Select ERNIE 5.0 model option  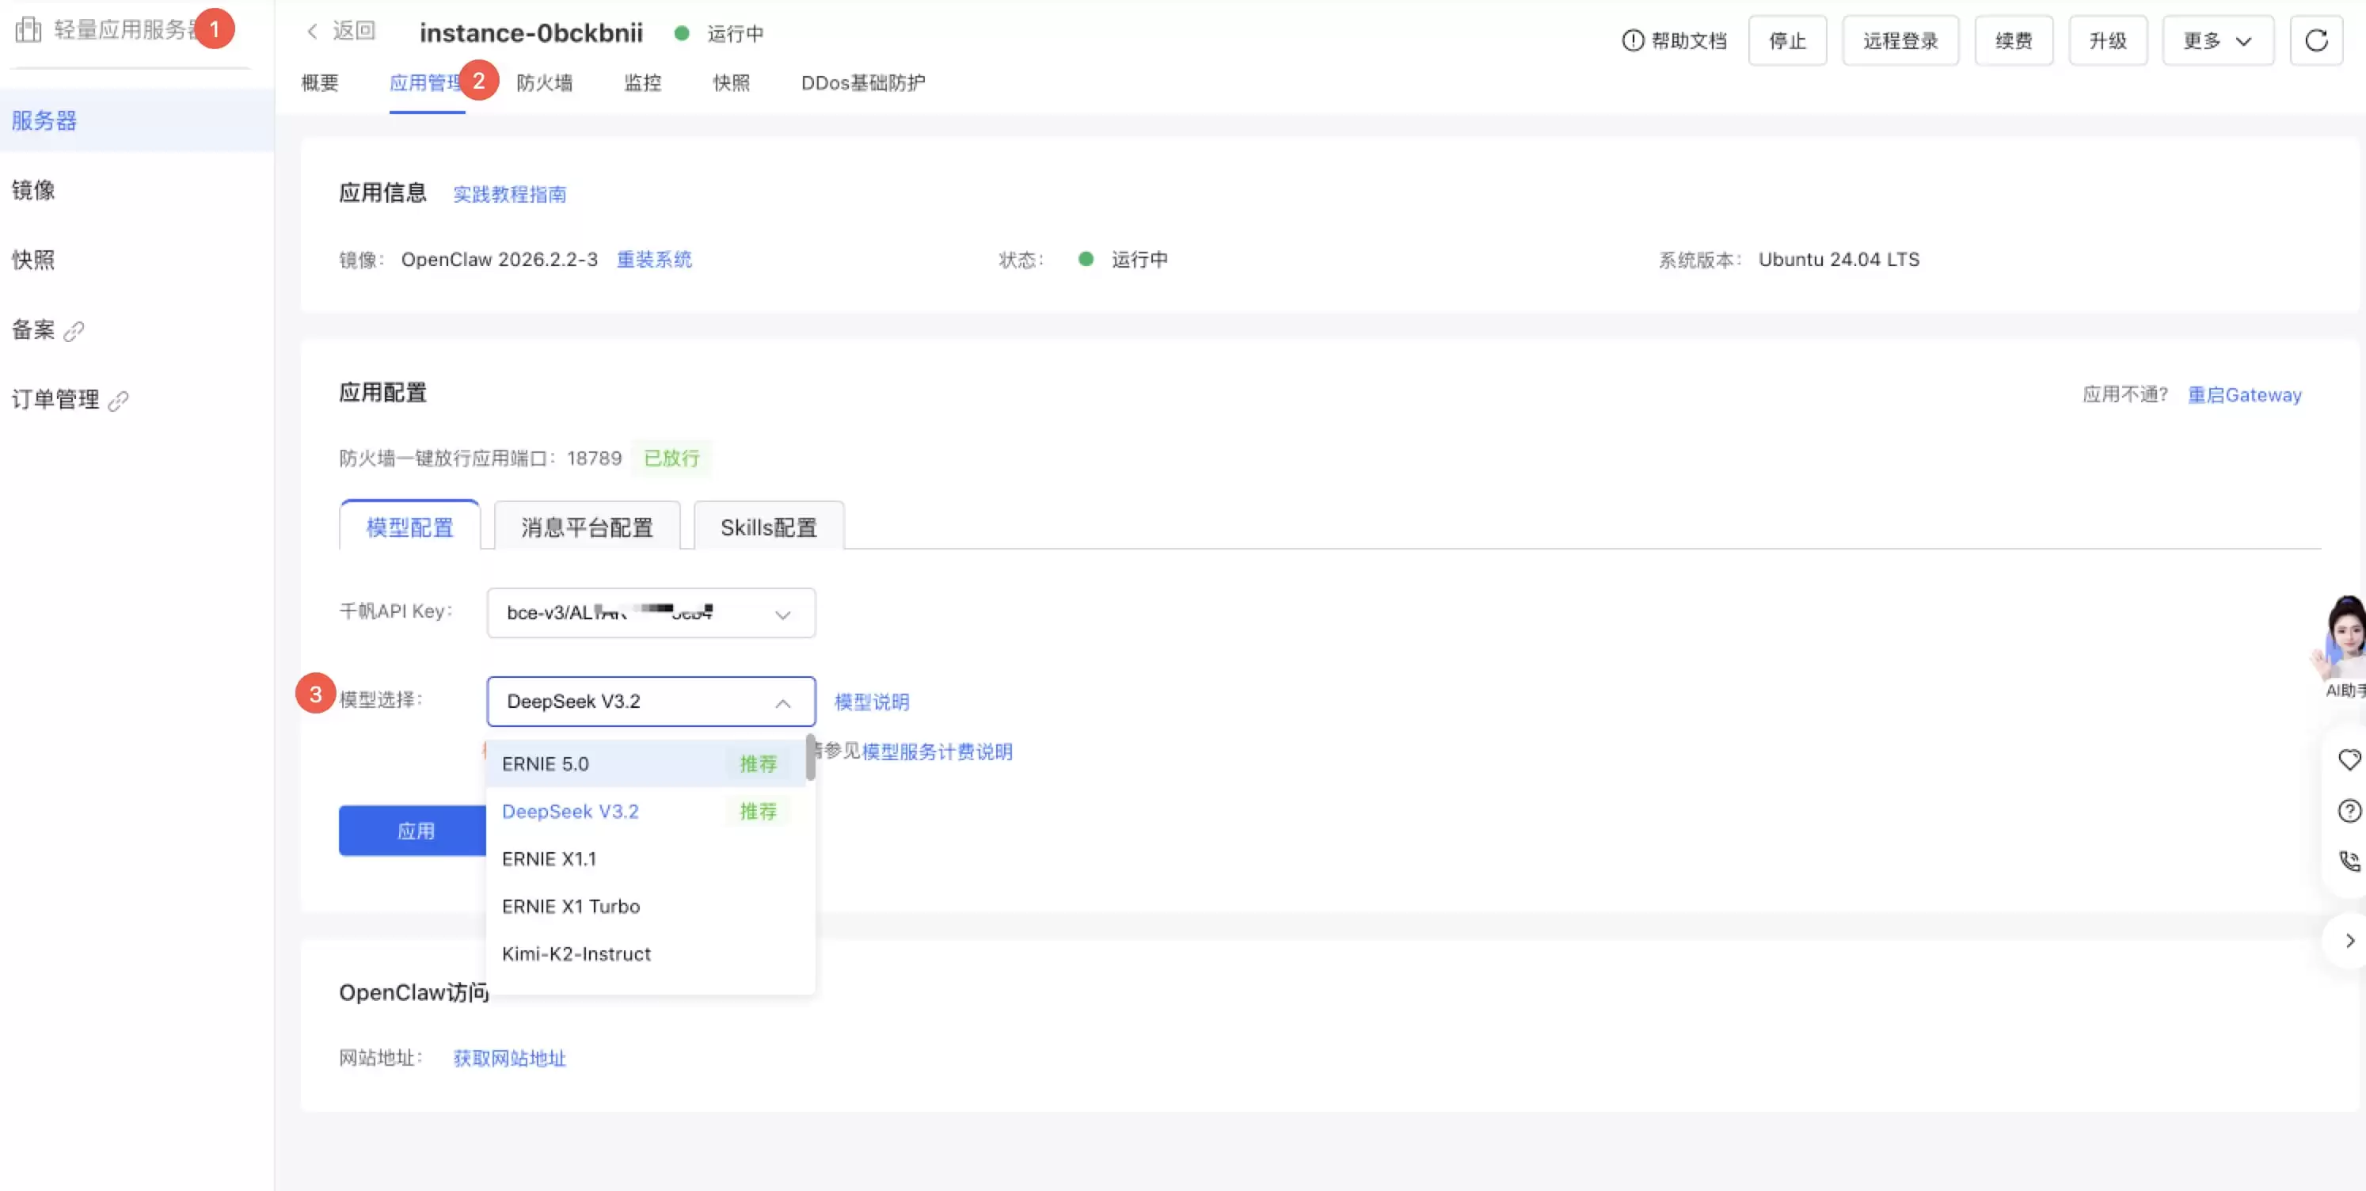pyautogui.click(x=647, y=763)
